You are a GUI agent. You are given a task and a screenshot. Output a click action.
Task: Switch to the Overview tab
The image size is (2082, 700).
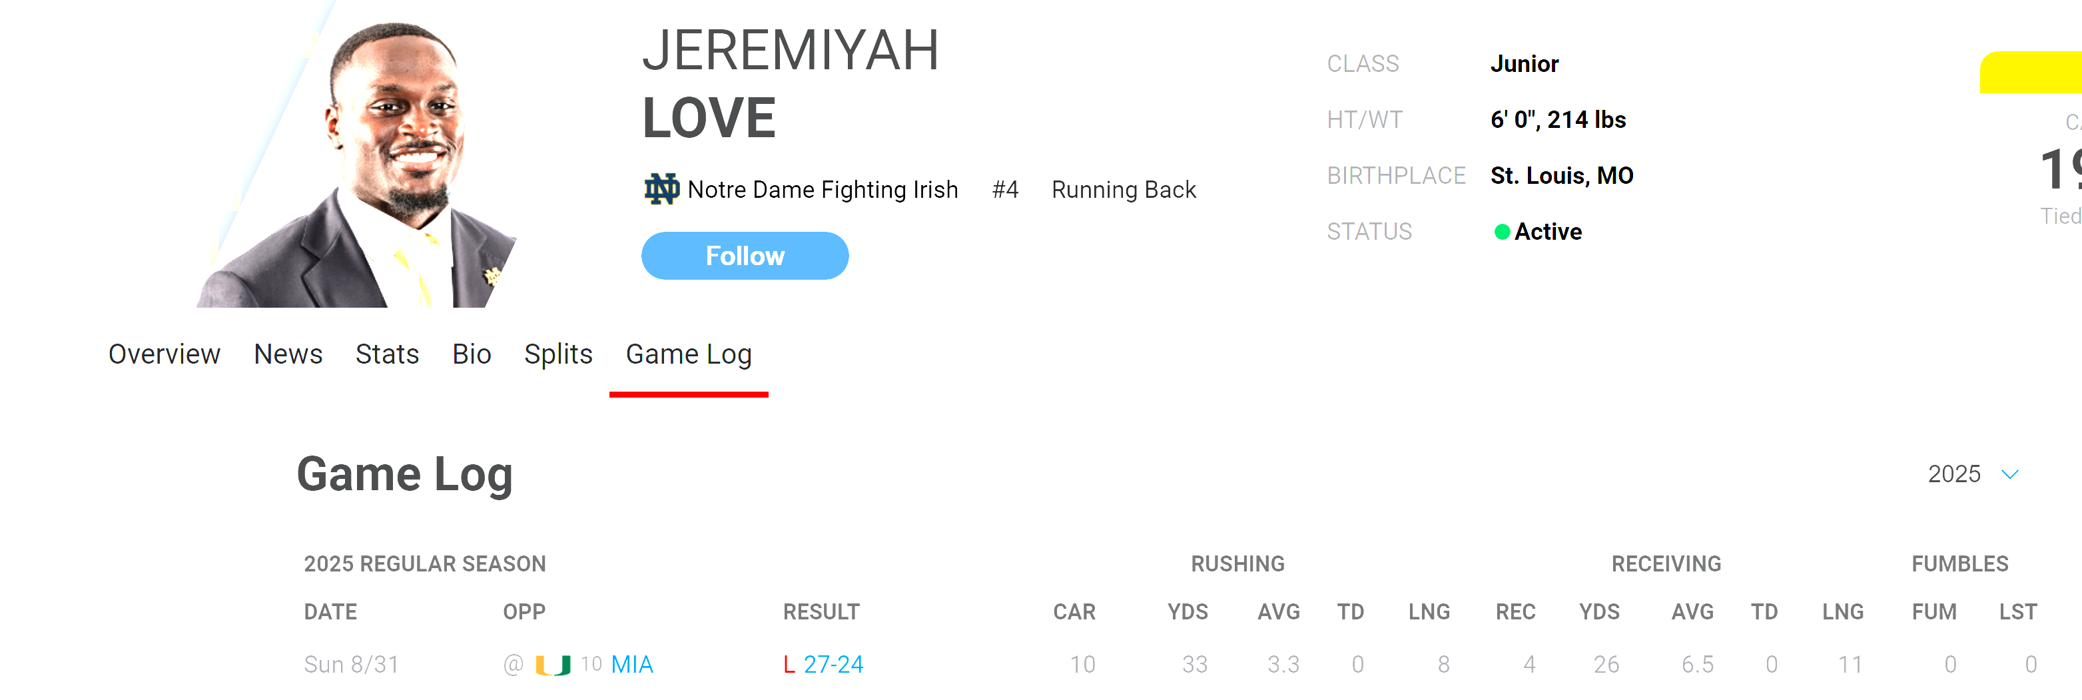(x=164, y=355)
